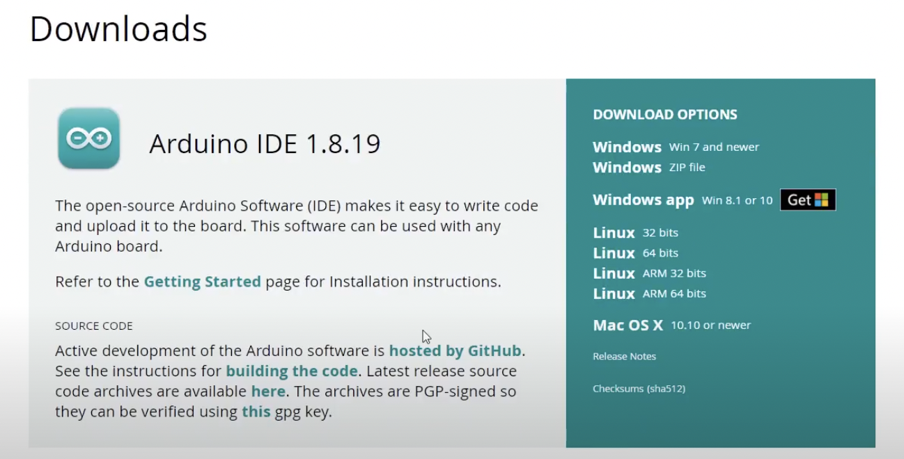Click the Get Windows Store button
904x459 pixels.
pos(808,200)
